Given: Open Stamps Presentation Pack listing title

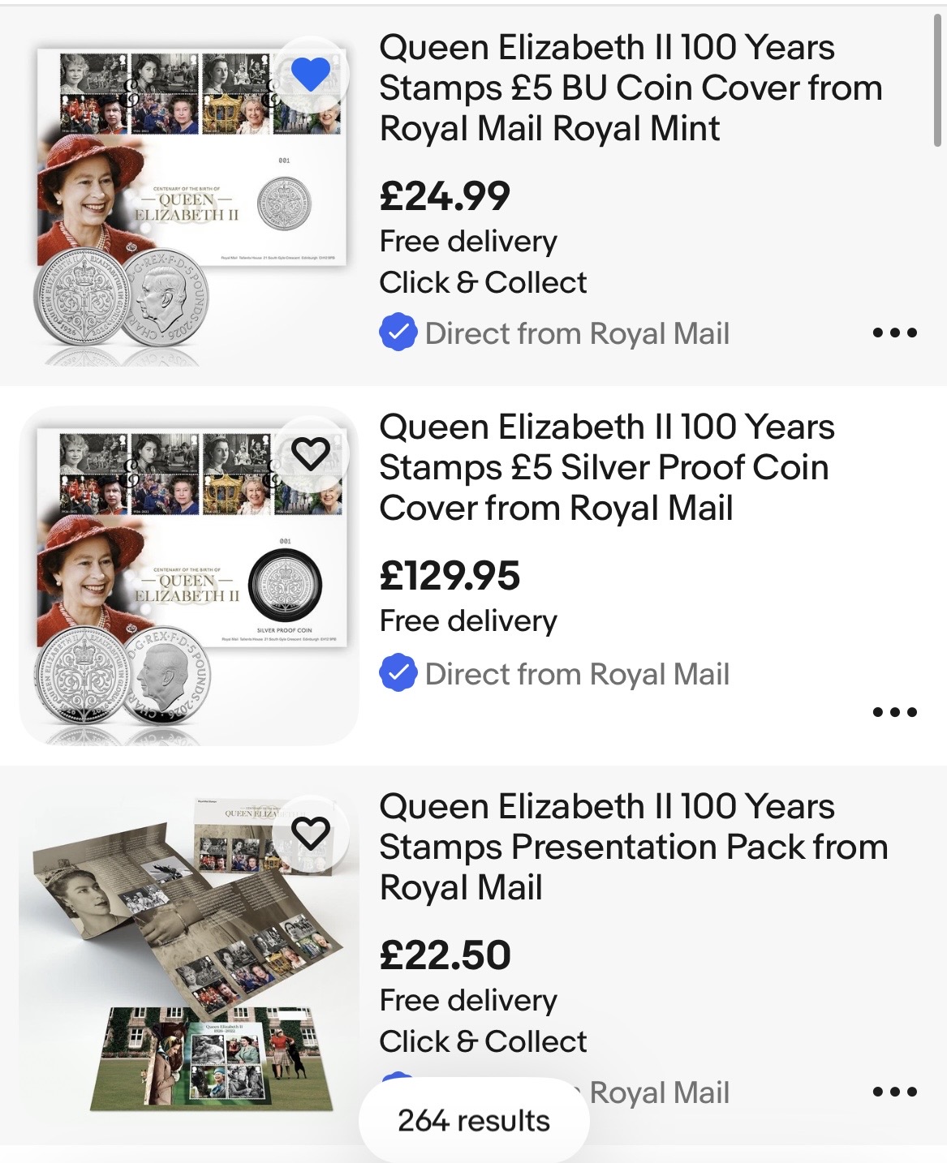Looking at the screenshot, I should 633,847.
